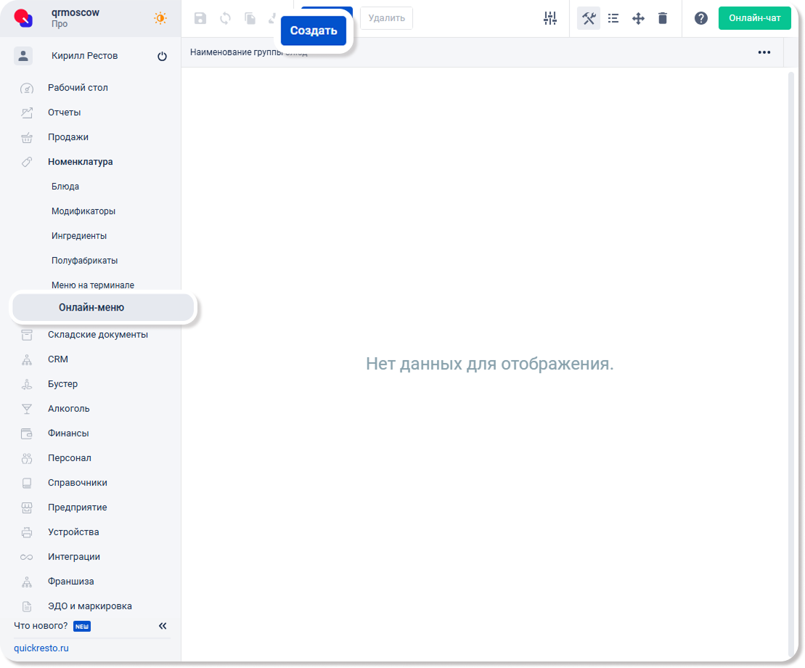Click the trash bin icon in toolbar
805x668 pixels.
[663, 18]
